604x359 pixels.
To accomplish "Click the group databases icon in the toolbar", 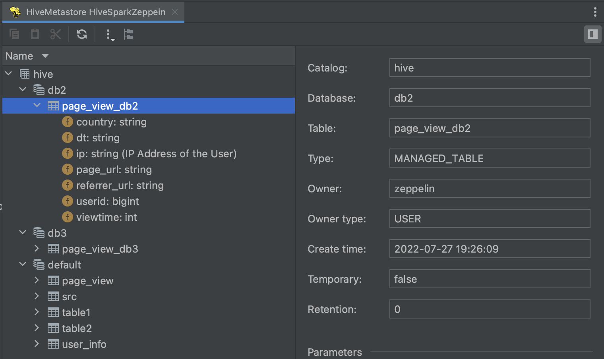I will pyautogui.click(x=128, y=35).
